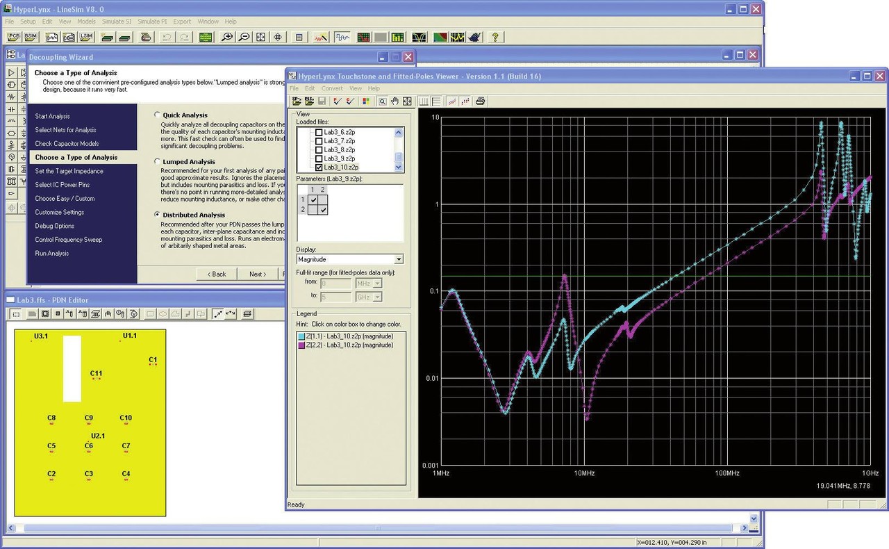Click the zoom-to-fit icon in Touchstone viewer
This screenshot has height=549, width=889.
pos(407,101)
